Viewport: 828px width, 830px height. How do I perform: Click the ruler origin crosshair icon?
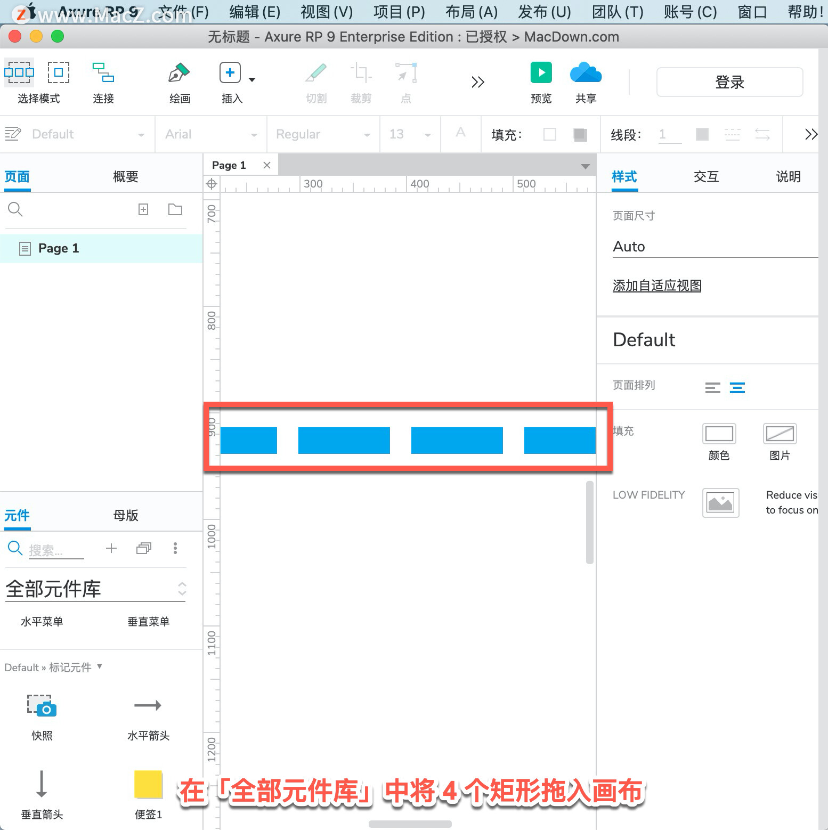212,184
